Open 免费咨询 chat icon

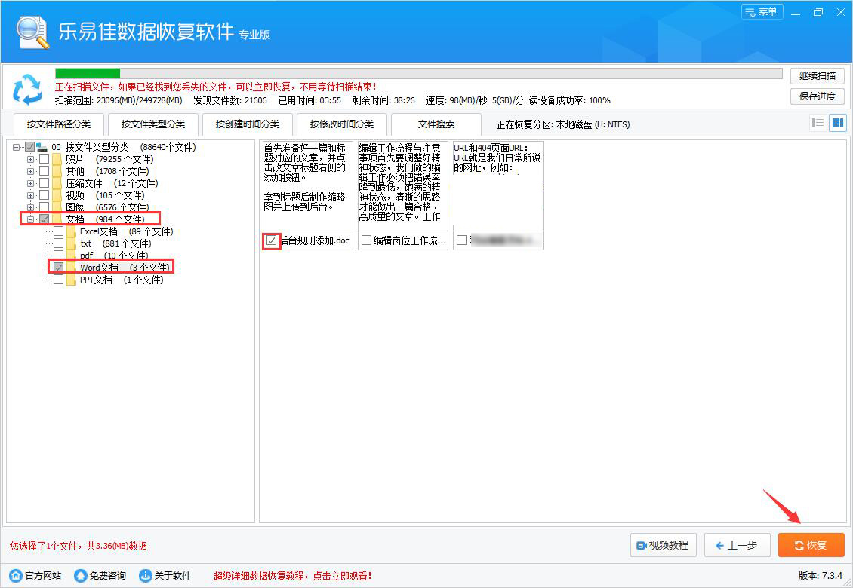point(81,575)
